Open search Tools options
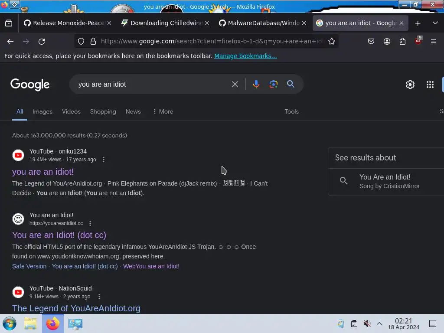Screen dimensions: 444x333 pos(291,111)
